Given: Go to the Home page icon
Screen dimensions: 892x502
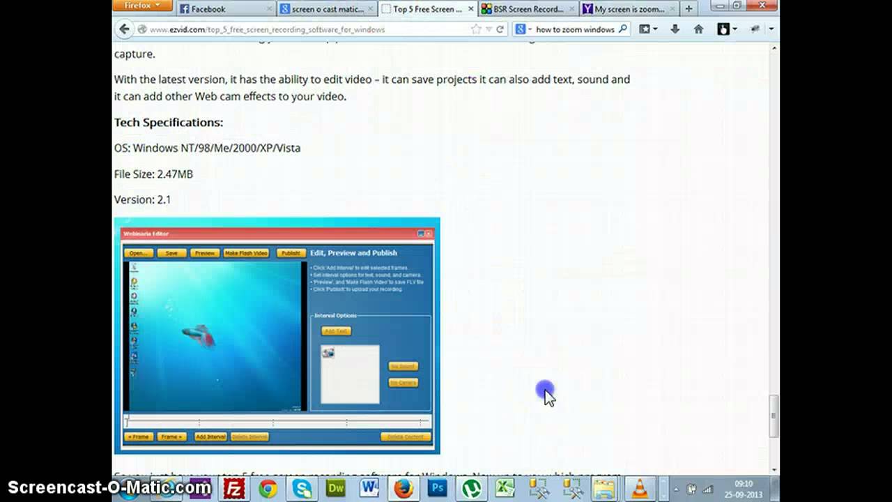Looking at the screenshot, I should [x=698, y=29].
